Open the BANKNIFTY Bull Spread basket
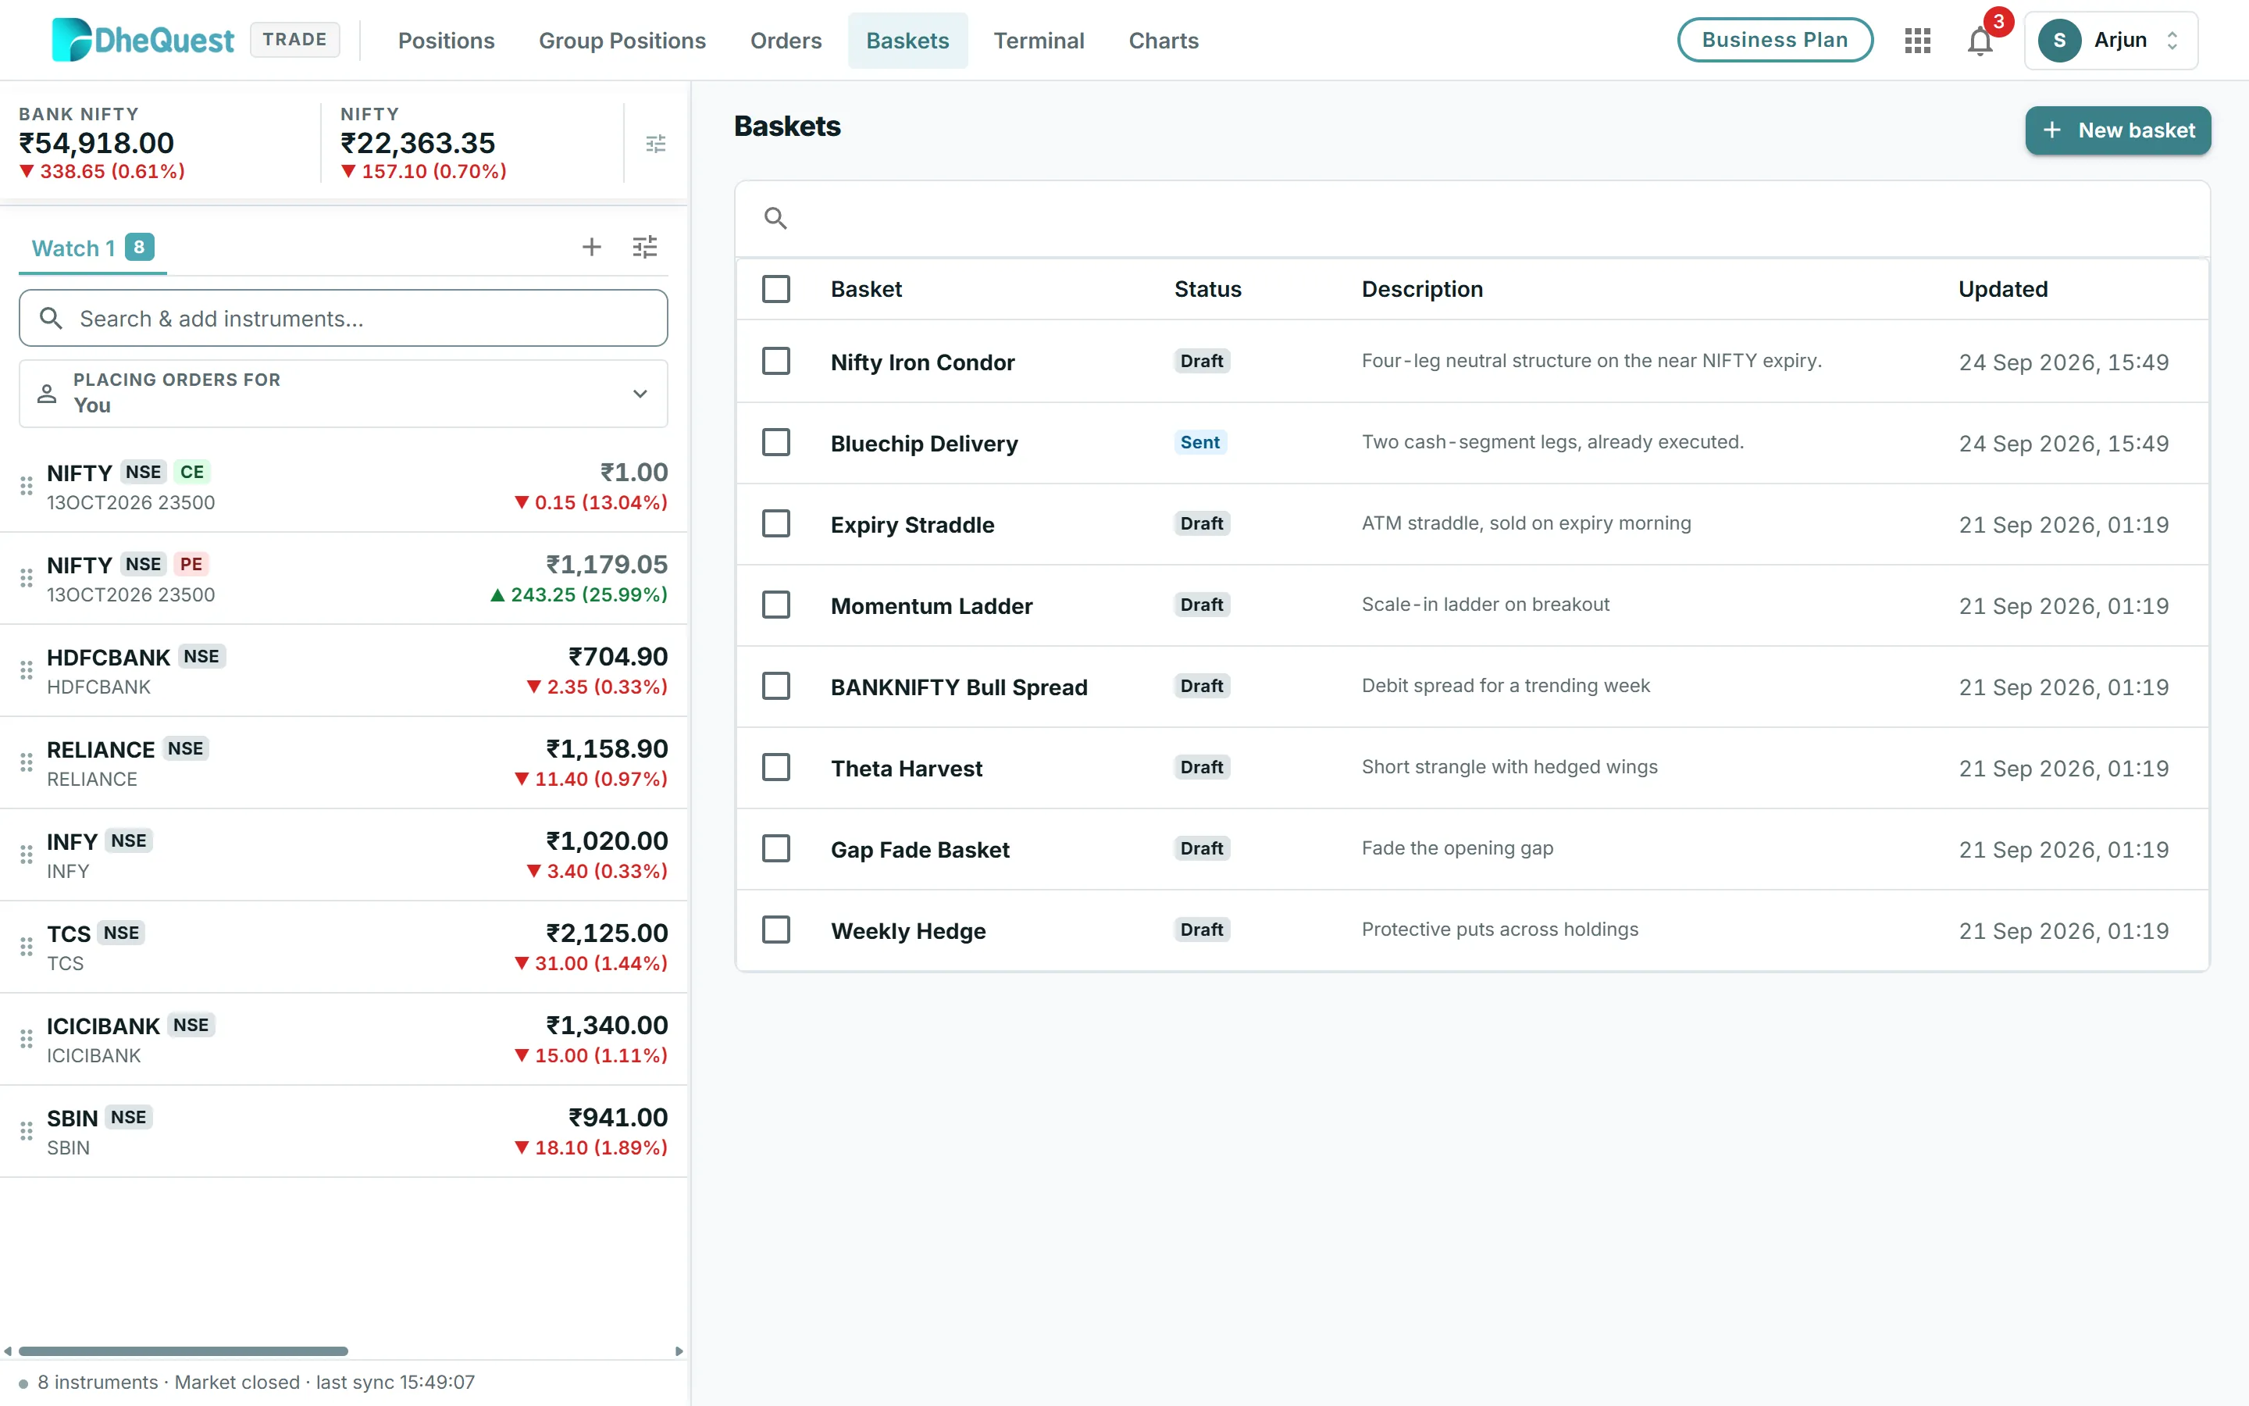2249x1406 pixels. (1471, 687)
